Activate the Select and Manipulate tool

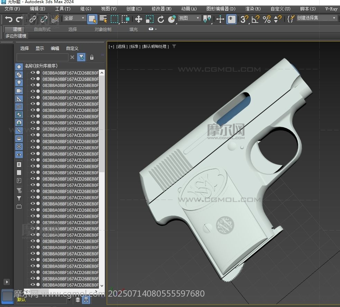click(x=220, y=19)
